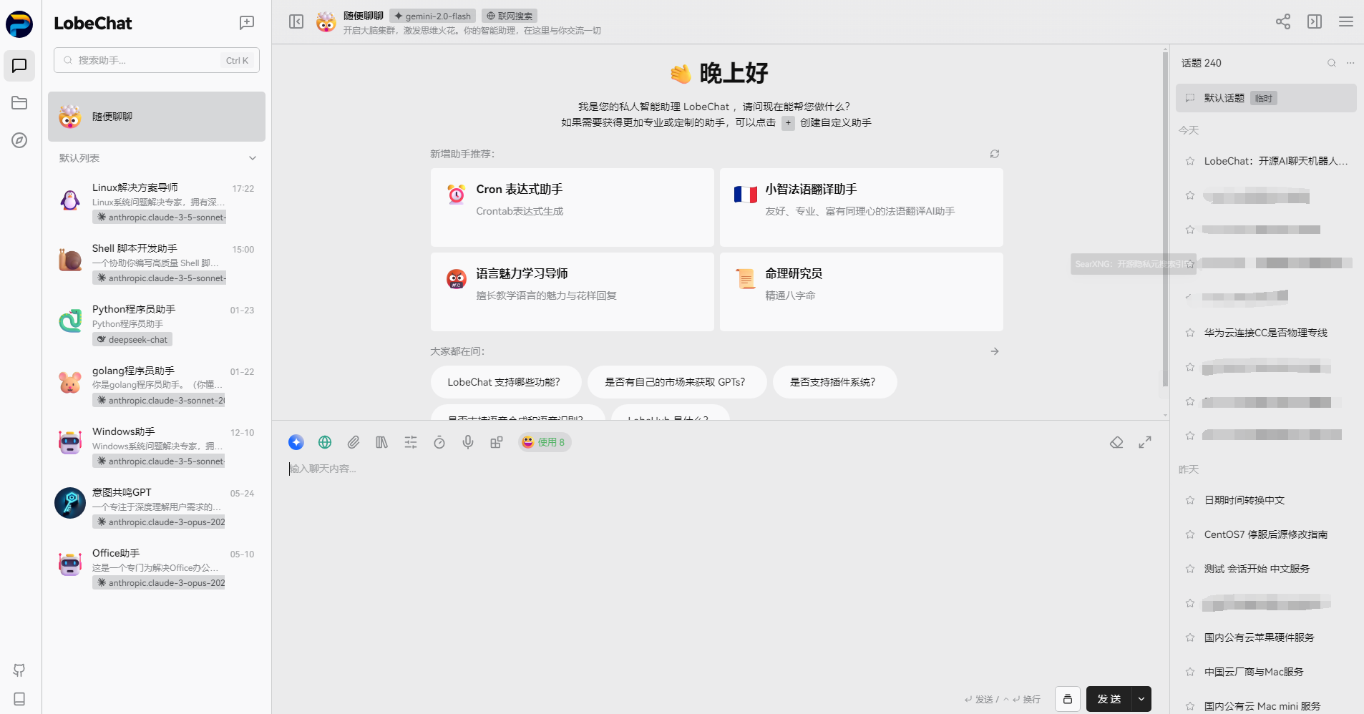This screenshot has height=714, width=1364.
Task: Open the knowledge base library icon
Action: [x=381, y=442]
